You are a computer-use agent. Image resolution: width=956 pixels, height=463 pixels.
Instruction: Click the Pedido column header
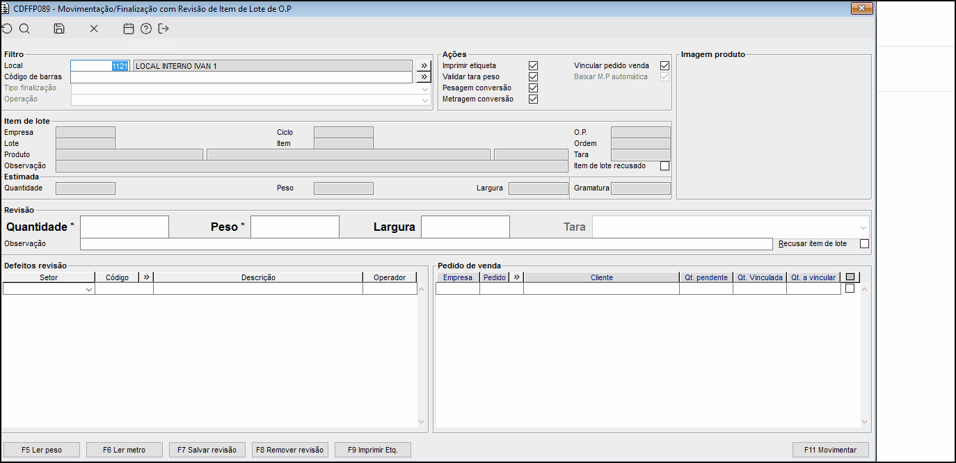(495, 277)
